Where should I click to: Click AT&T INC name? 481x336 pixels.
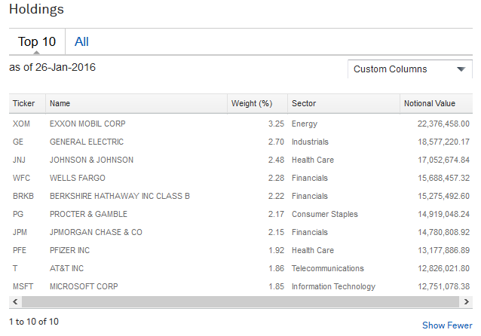[66, 268]
